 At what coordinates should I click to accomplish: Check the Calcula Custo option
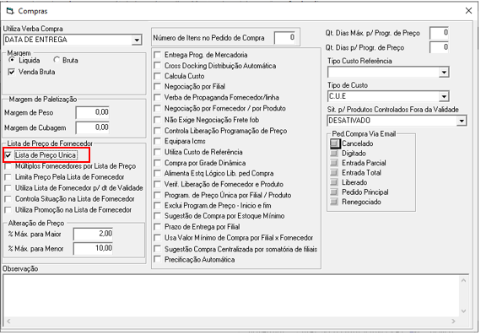[x=157, y=76]
